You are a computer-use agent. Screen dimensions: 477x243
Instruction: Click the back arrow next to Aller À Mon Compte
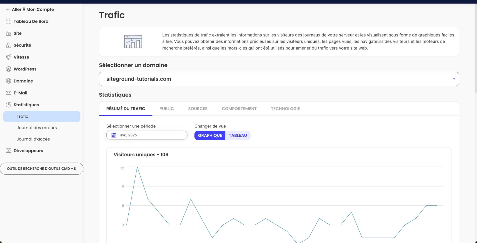coord(8,10)
